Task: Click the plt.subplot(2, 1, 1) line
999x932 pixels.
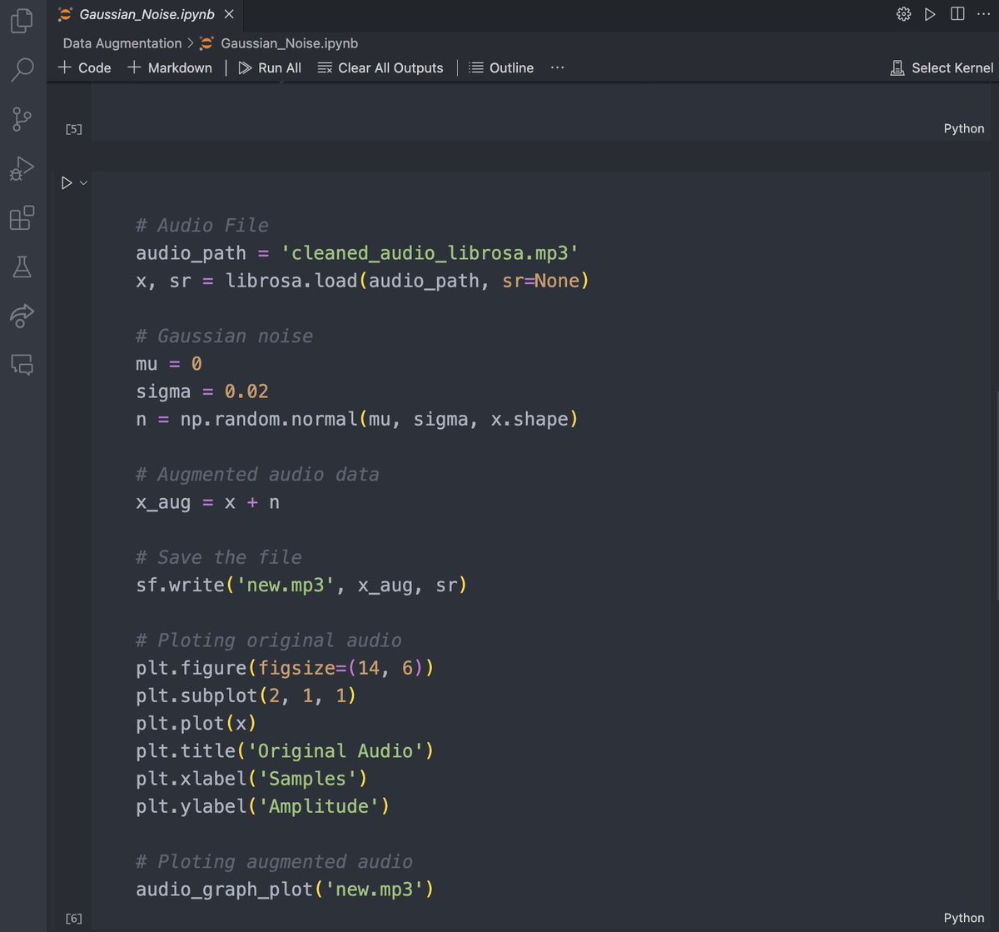Action: coord(246,695)
